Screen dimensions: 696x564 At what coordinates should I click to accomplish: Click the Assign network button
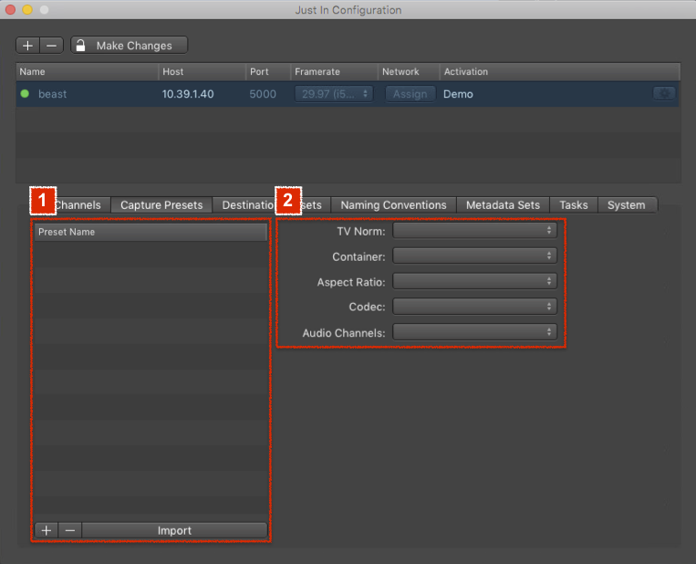[x=410, y=94]
